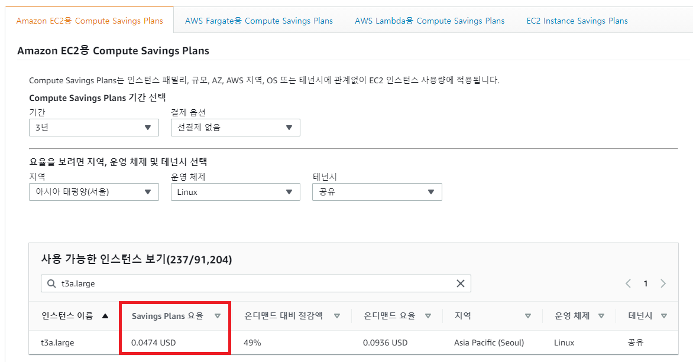The height and width of the screenshot is (362, 693).
Task: Sort by 온디맨드 대비 절감액 column arrow
Action: pyautogui.click(x=337, y=316)
